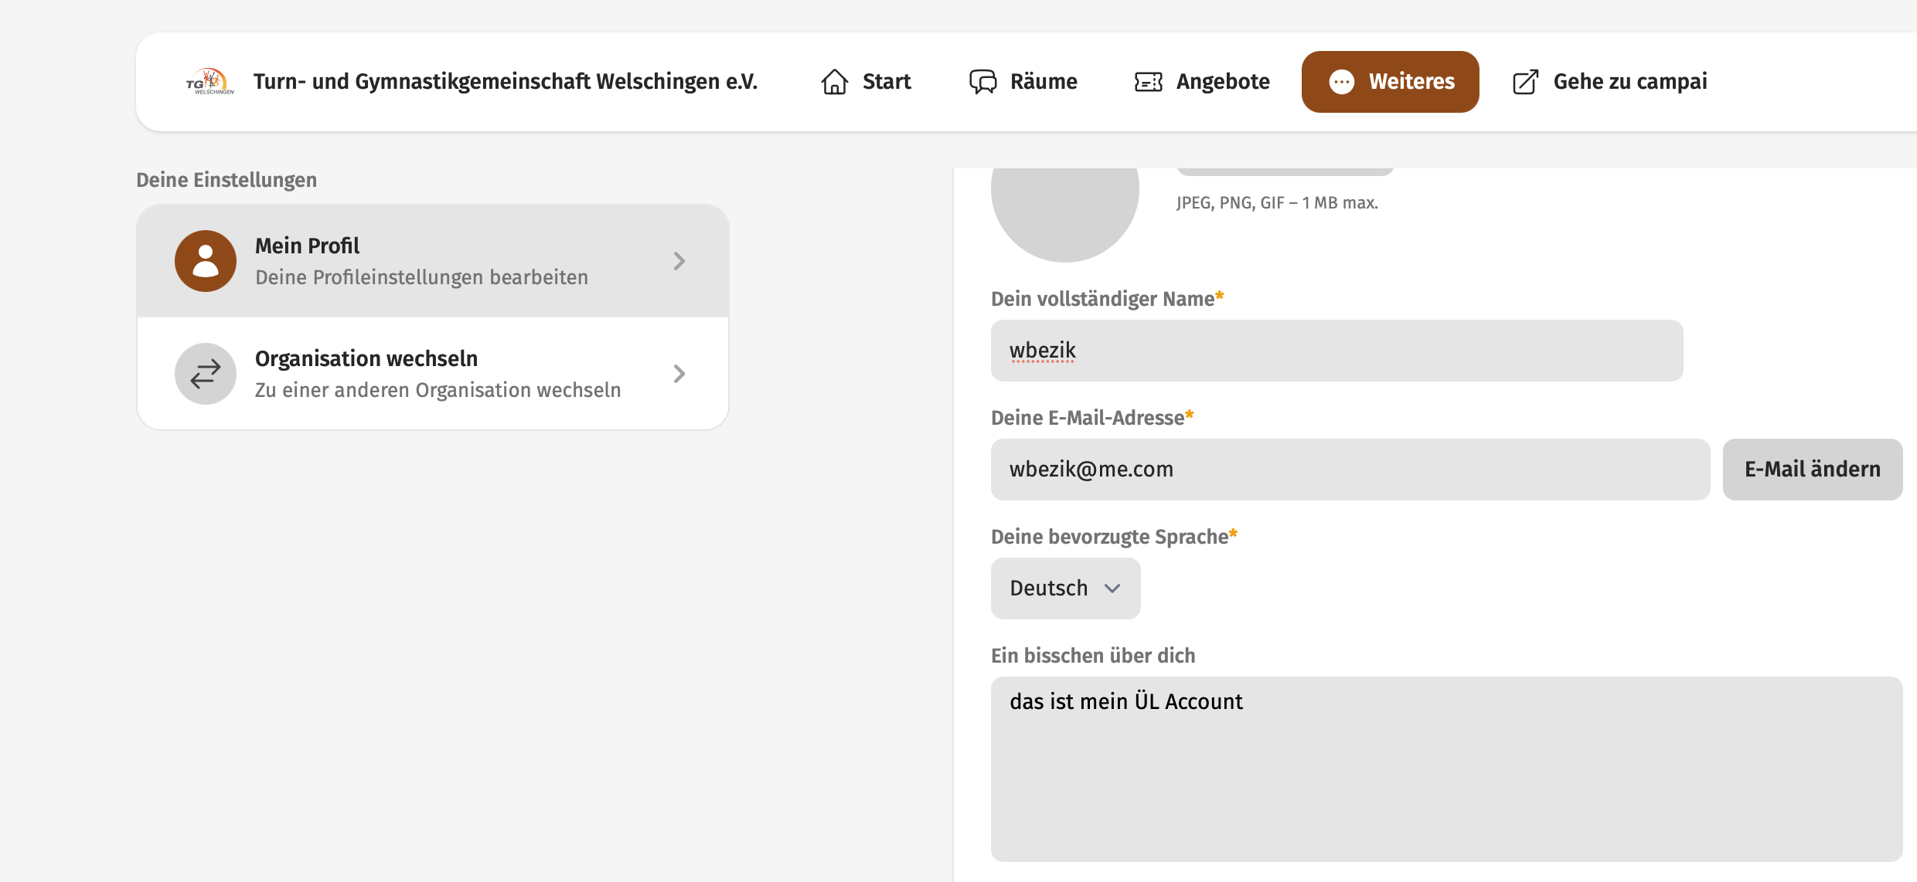Click the external link icon for campai
1917x882 pixels.
1525,81
